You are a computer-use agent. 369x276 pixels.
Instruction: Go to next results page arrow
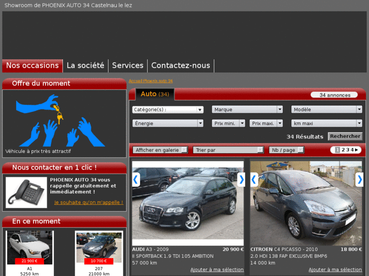point(357,150)
